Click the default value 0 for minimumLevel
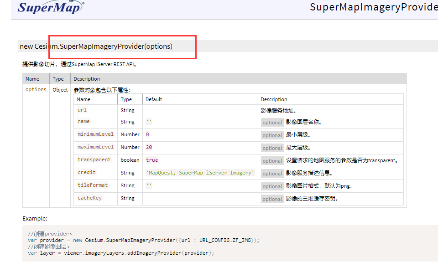The width and height of the screenshot is (438, 267). click(147, 134)
